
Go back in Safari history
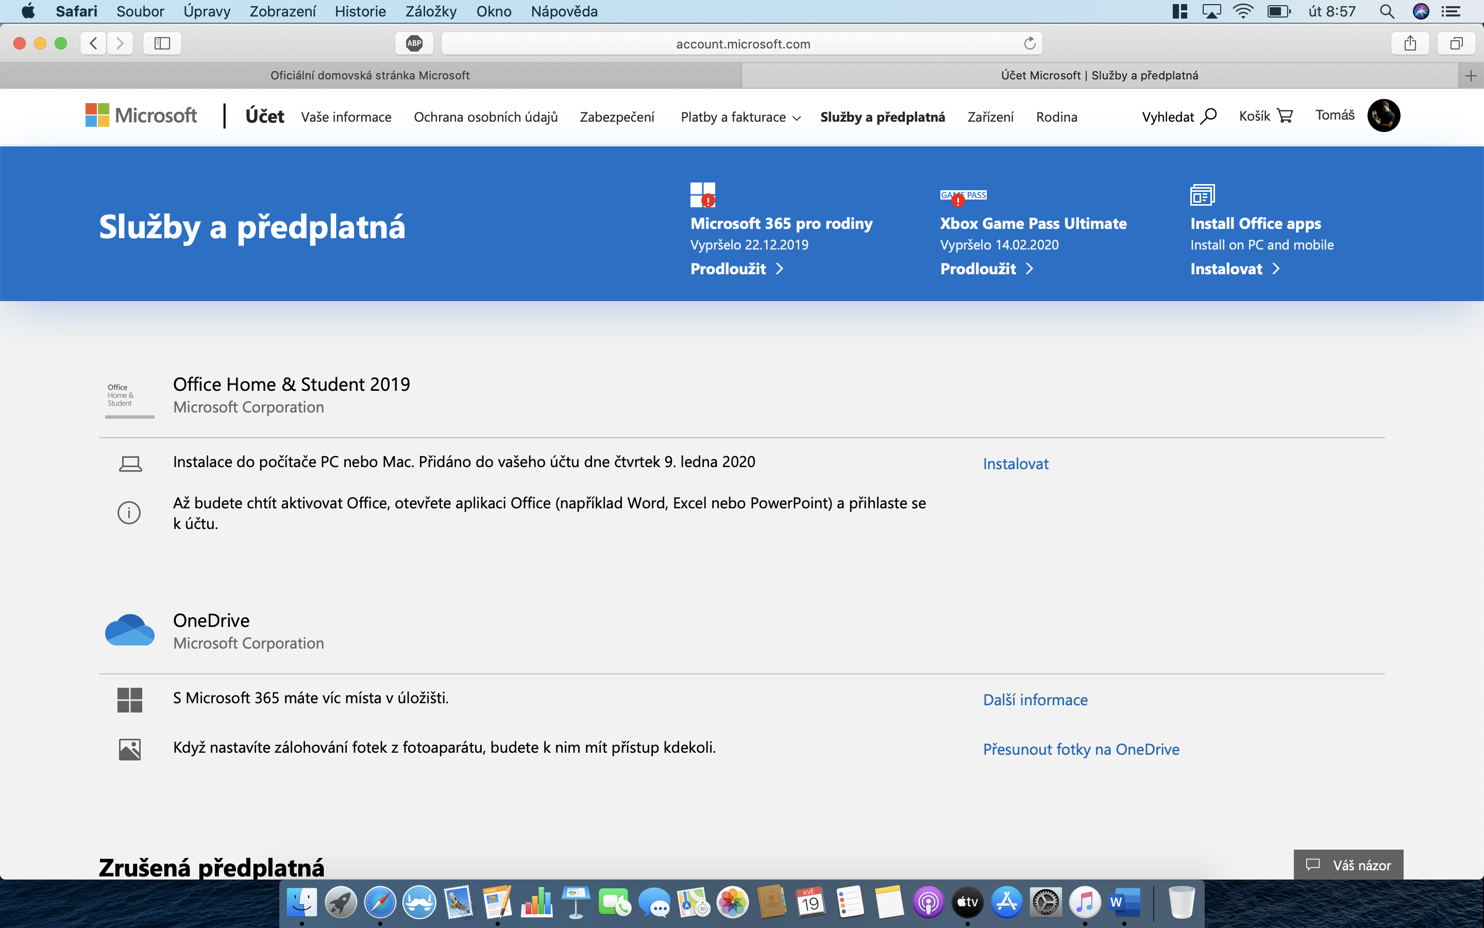coord(93,43)
